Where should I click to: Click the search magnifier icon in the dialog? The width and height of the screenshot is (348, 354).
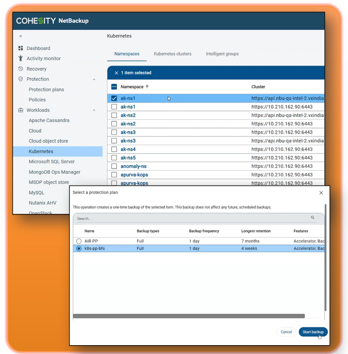pyautogui.click(x=312, y=218)
